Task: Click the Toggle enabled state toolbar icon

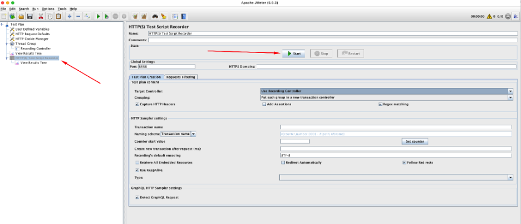Action: pos(87,16)
